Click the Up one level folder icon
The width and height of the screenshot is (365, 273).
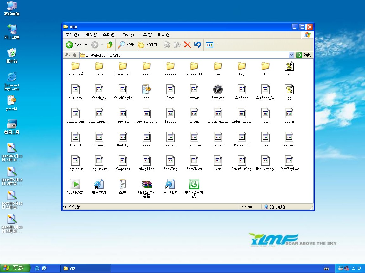tap(110, 45)
